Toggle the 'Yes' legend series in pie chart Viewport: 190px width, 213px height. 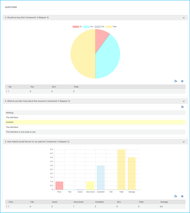click(89, 27)
